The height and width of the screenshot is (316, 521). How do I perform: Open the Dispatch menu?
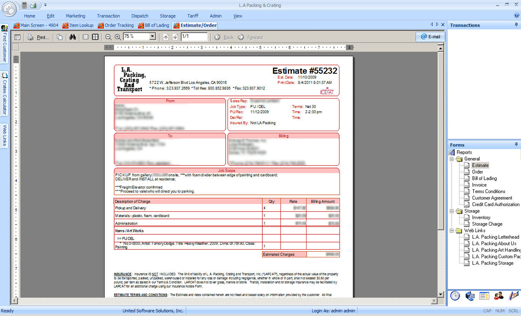click(140, 16)
